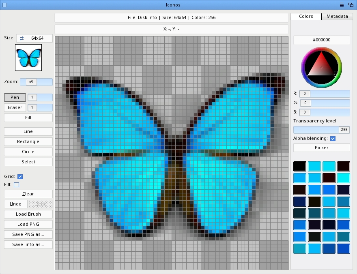Viewport: 357px width, 274px height.
Task: Activate the color Picker button
Action: point(321,148)
